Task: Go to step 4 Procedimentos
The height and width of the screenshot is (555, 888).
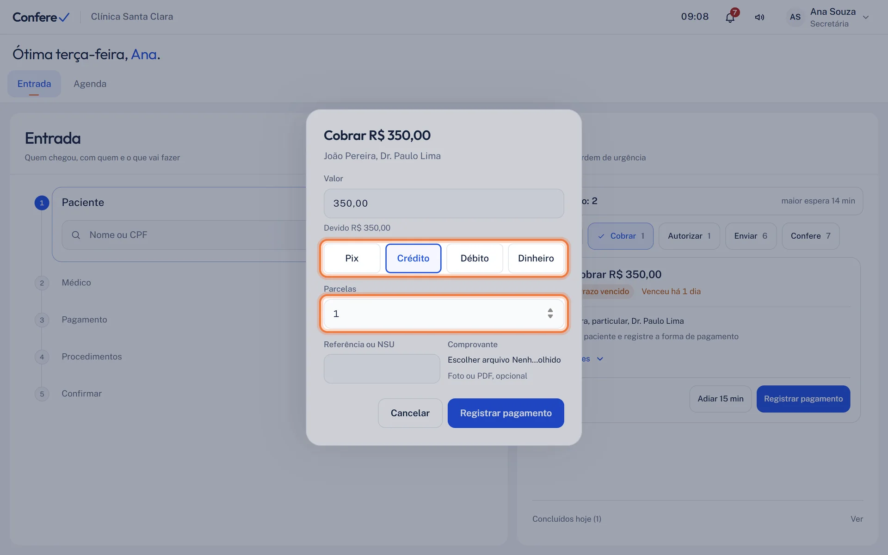Action: [x=92, y=357]
